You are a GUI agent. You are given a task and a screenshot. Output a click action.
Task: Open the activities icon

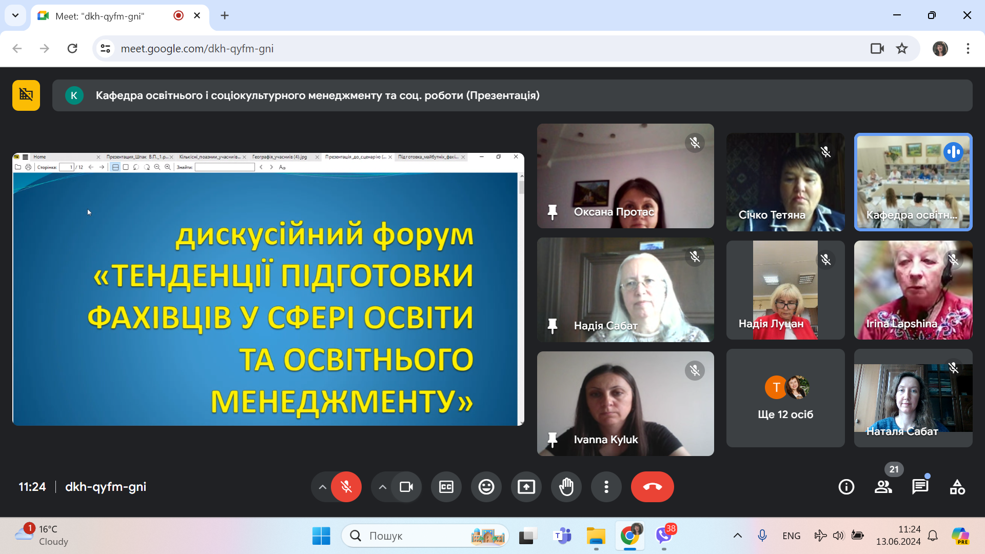point(957,487)
